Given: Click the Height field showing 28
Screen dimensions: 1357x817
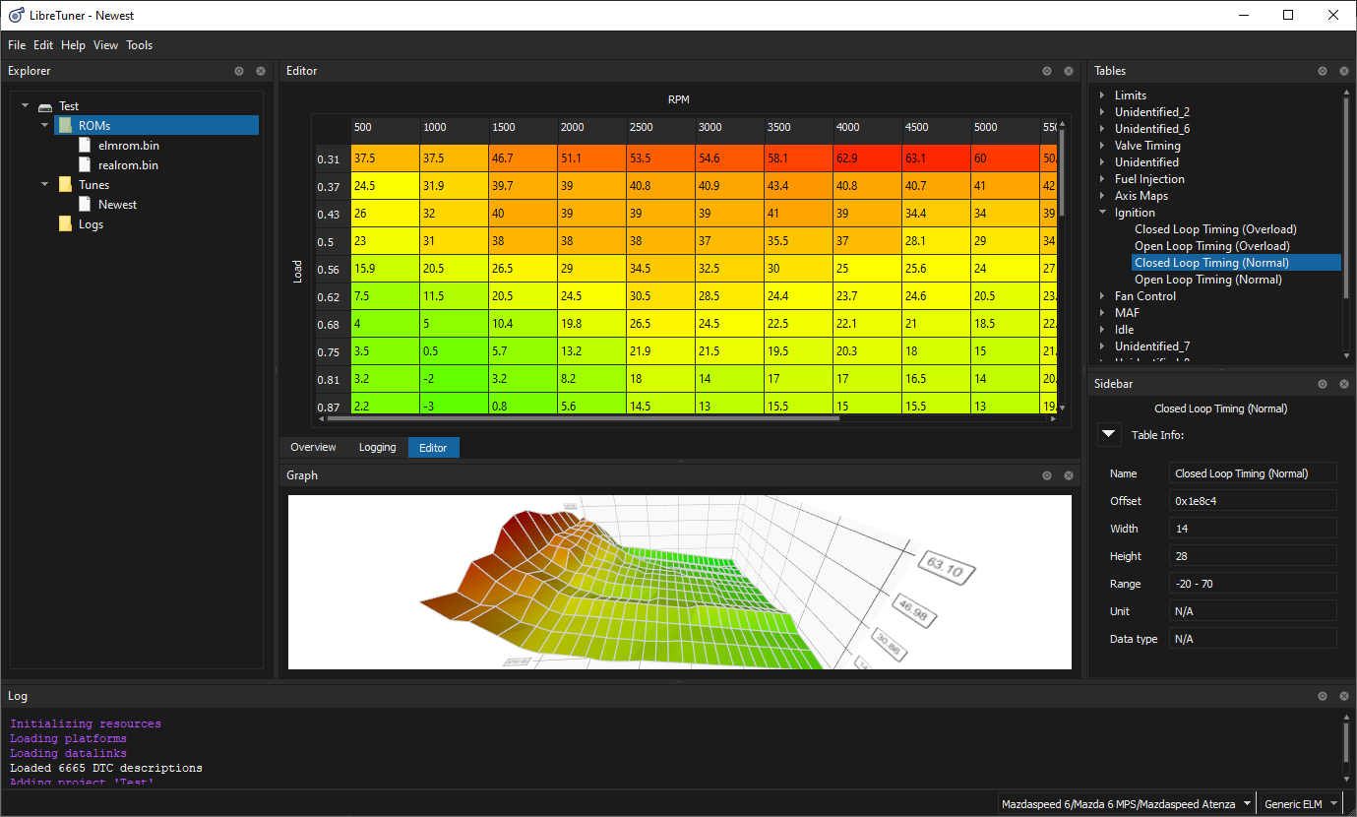Looking at the screenshot, I should pyautogui.click(x=1253, y=556).
